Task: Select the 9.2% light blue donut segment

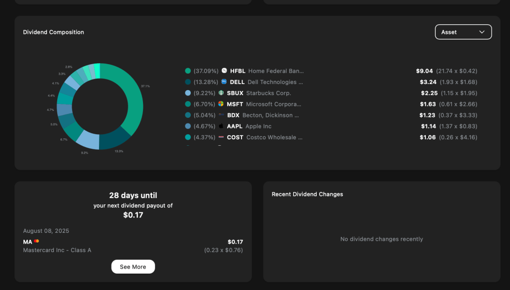Action: [87, 140]
